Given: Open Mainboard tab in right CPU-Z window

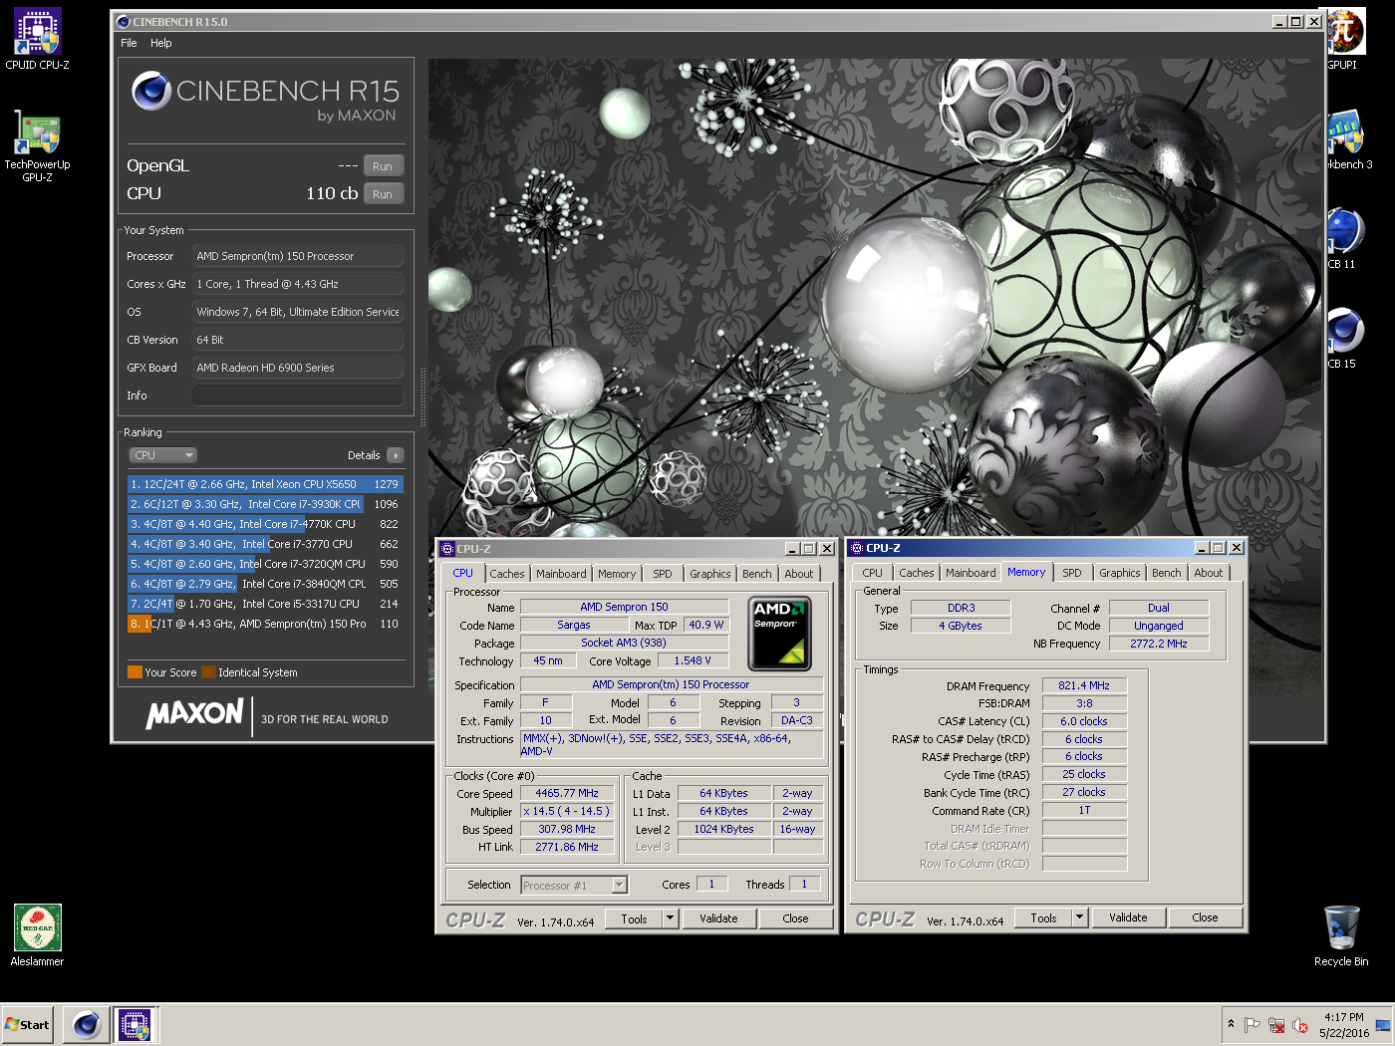Looking at the screenshot, I should coord(971,573).
